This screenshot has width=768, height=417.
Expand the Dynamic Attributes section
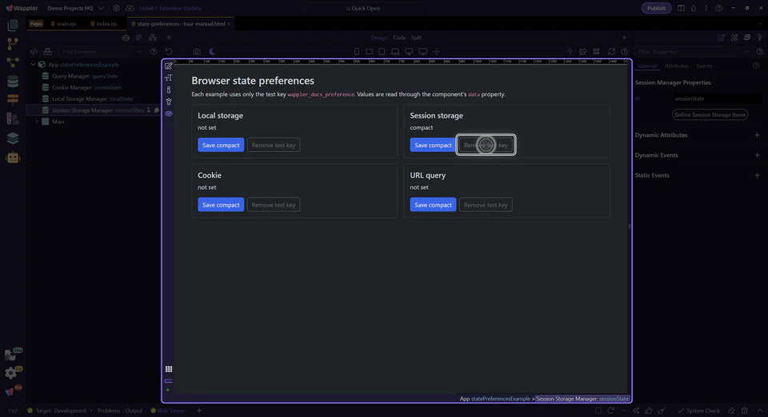(757, 135)
